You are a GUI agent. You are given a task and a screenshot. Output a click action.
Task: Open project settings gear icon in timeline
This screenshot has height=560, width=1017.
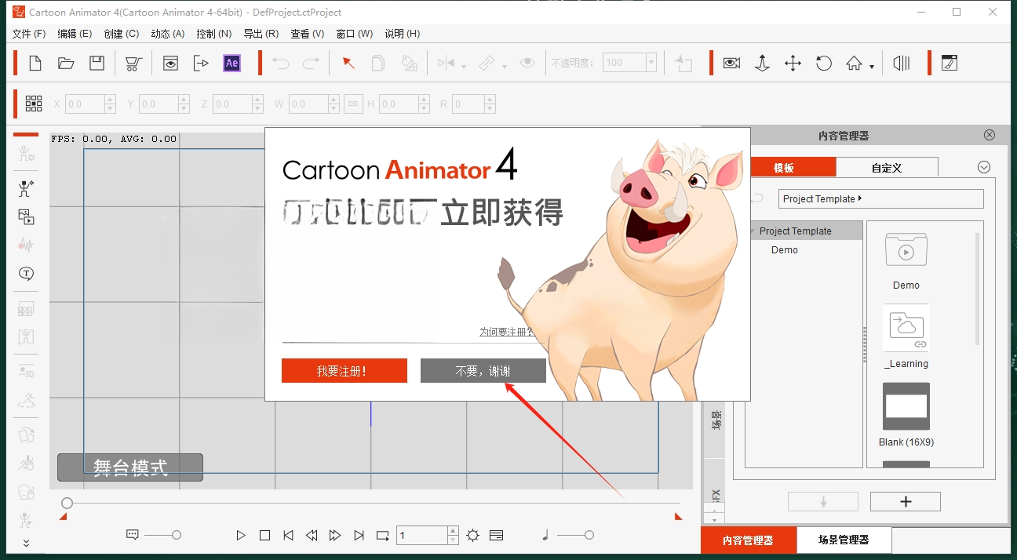pyautogui.click(x=472, y=535)
